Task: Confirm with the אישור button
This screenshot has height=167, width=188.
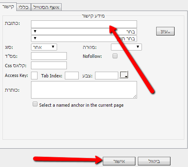Action: [119, 161]
